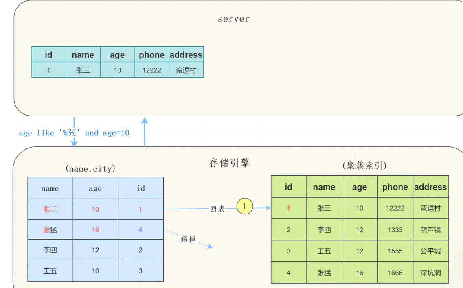This screenshot has height=288, width=463.
Task: Select the row containing 张猛 and id 4
Action: click(x=95, y=229)
